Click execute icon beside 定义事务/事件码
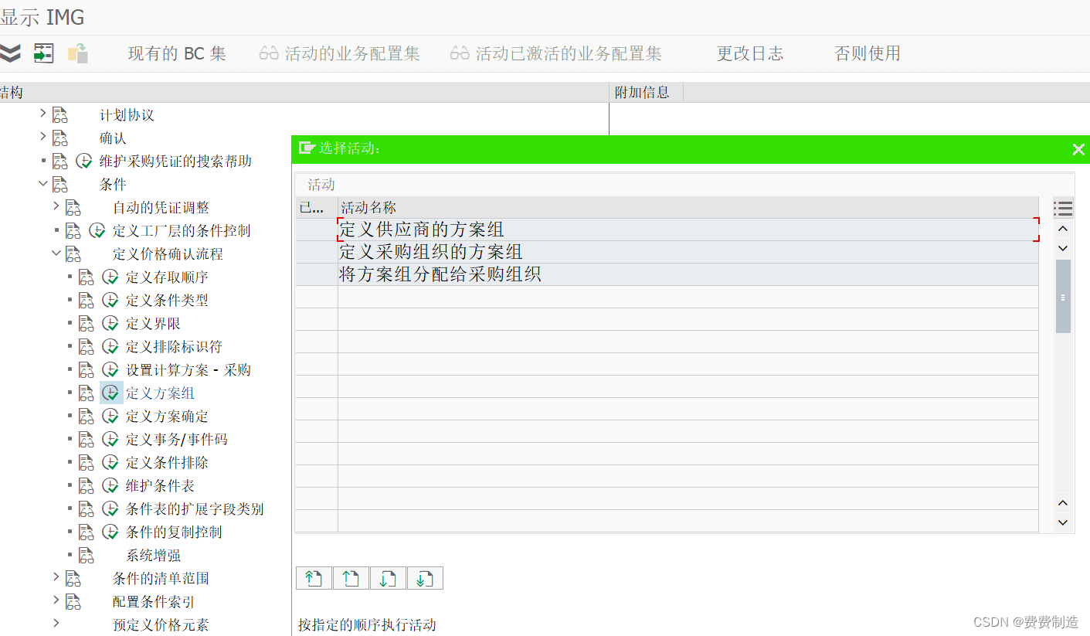This screenshot has width=1090, height=636. pos(110,440)
